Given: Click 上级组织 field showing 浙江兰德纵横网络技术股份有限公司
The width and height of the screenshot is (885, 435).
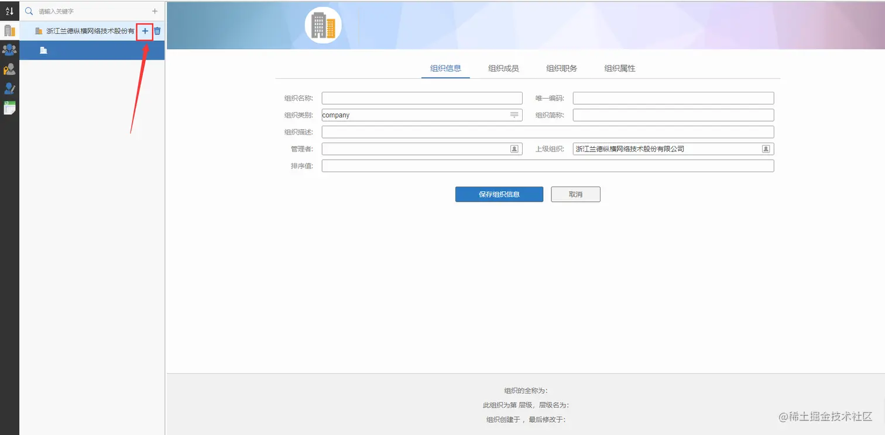Looking at the screenshot, I should 673,149.
